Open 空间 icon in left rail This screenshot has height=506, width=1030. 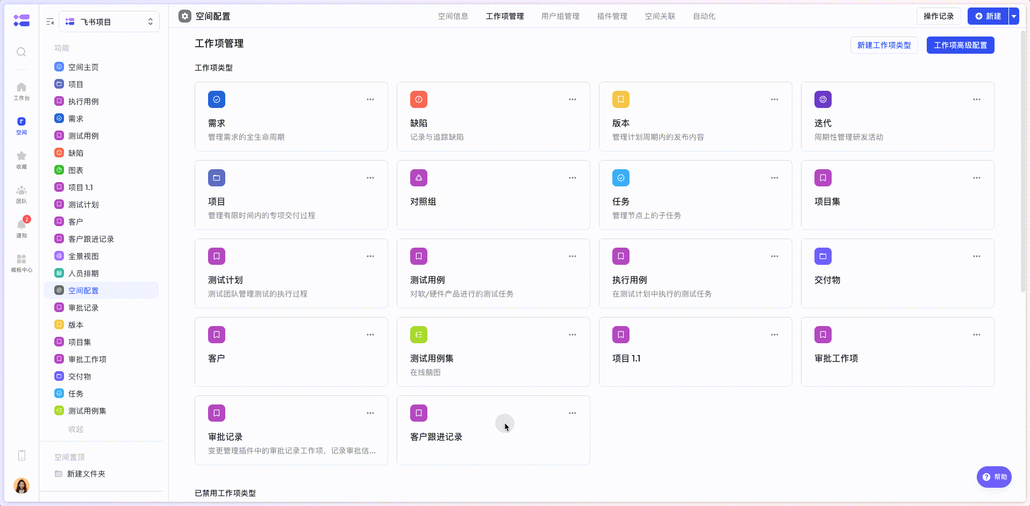pos(22,126)
